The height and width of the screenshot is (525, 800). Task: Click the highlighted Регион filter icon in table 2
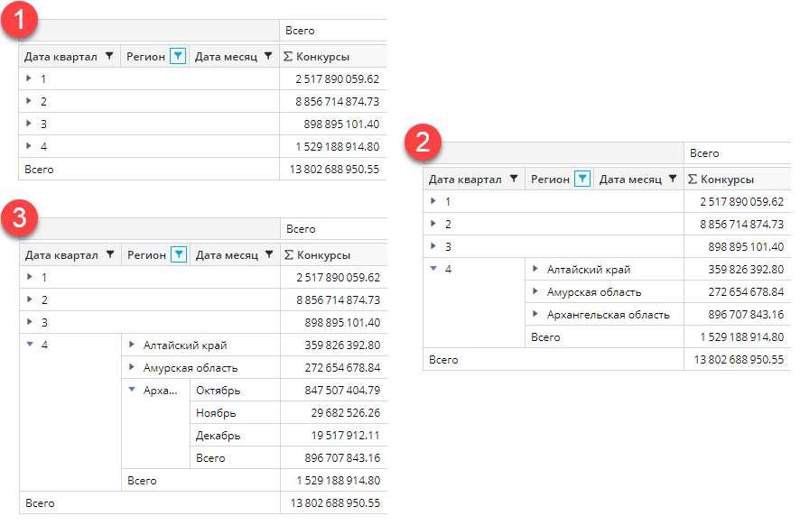[x=582, y=180]
